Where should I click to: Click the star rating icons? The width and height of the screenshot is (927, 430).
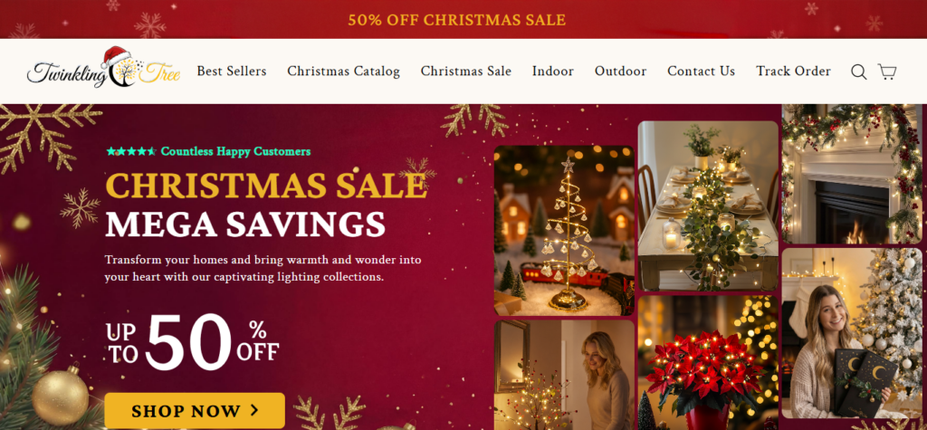[131, 151]
